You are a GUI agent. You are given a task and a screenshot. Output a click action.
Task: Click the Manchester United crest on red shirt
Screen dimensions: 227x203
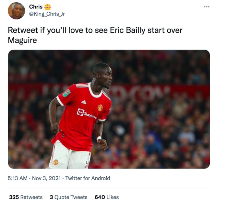(x=100, y=108)
